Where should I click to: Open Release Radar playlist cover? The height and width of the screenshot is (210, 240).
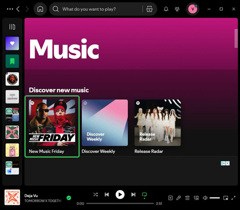pos(158,122)
